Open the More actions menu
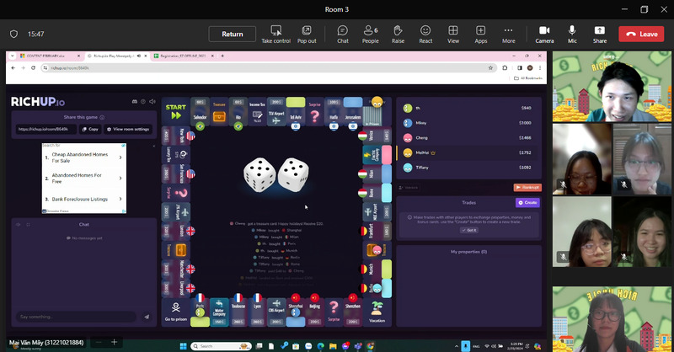Viewport: 674px width, 352px height. [x=509, y=35]
